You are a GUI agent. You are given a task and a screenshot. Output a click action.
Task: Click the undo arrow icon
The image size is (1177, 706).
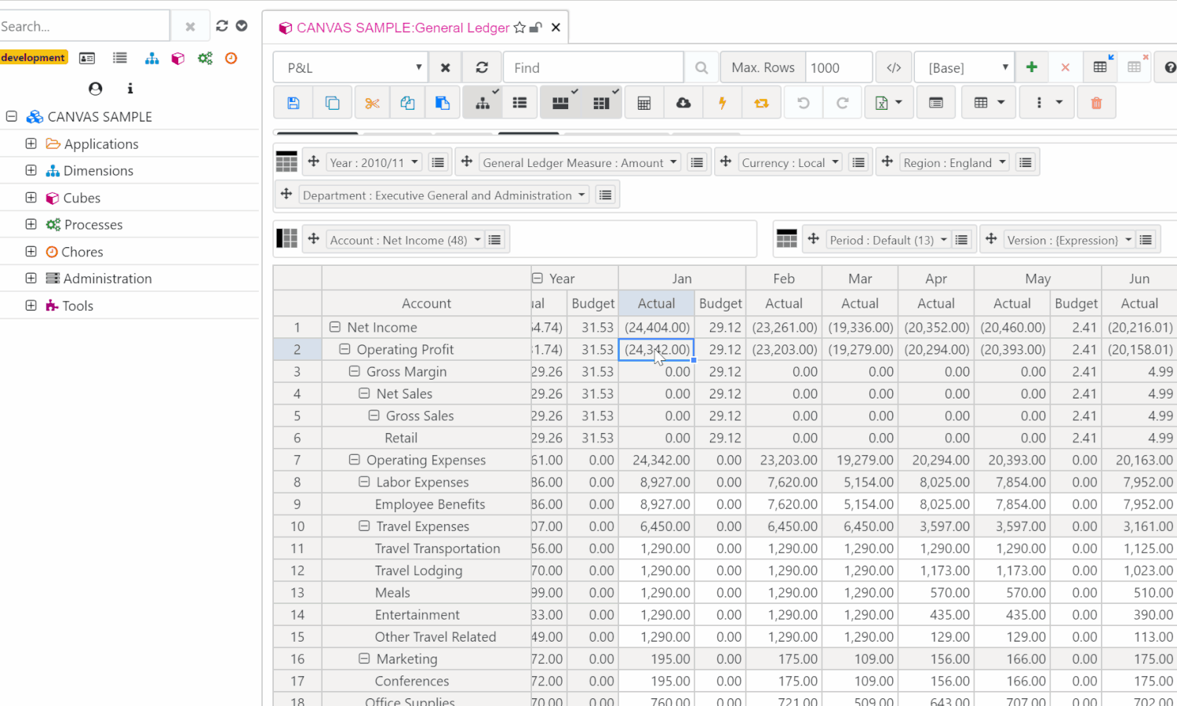click(x=803, y=103)
